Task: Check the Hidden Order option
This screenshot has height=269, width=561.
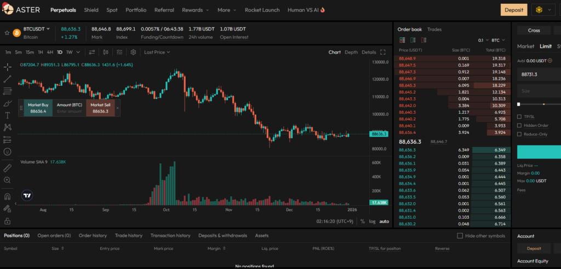Action: coord(519,125)
